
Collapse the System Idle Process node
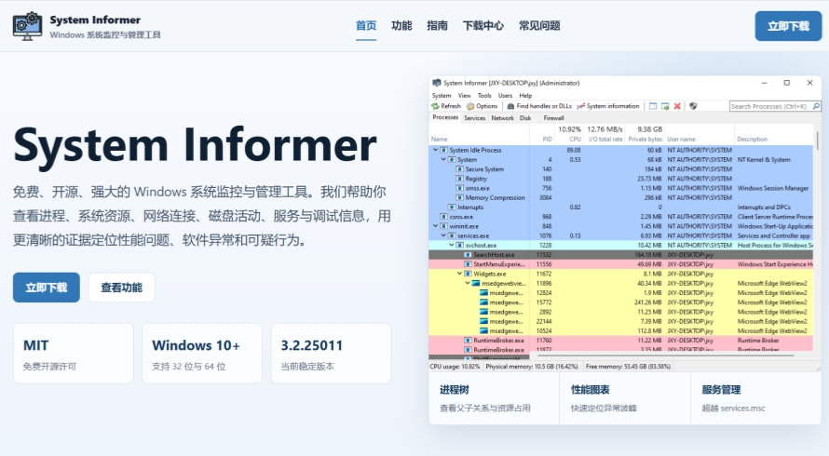(436, 150)
